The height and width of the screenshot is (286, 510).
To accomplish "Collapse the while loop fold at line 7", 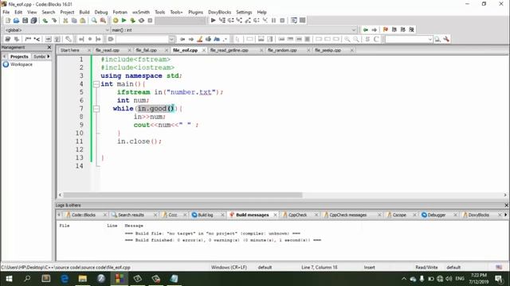I will click(96, 109).
